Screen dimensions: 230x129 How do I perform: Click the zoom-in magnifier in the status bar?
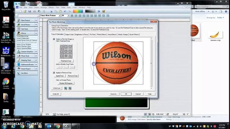[54, 114]
